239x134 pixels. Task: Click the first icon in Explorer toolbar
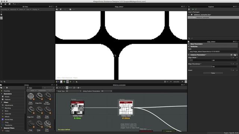pos(189,9)
